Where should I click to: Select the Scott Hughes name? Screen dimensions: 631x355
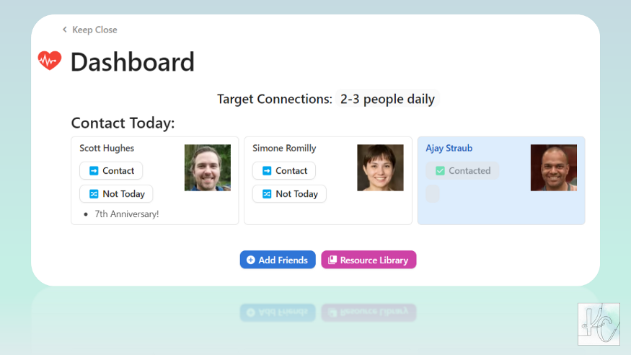pos(107,149)
